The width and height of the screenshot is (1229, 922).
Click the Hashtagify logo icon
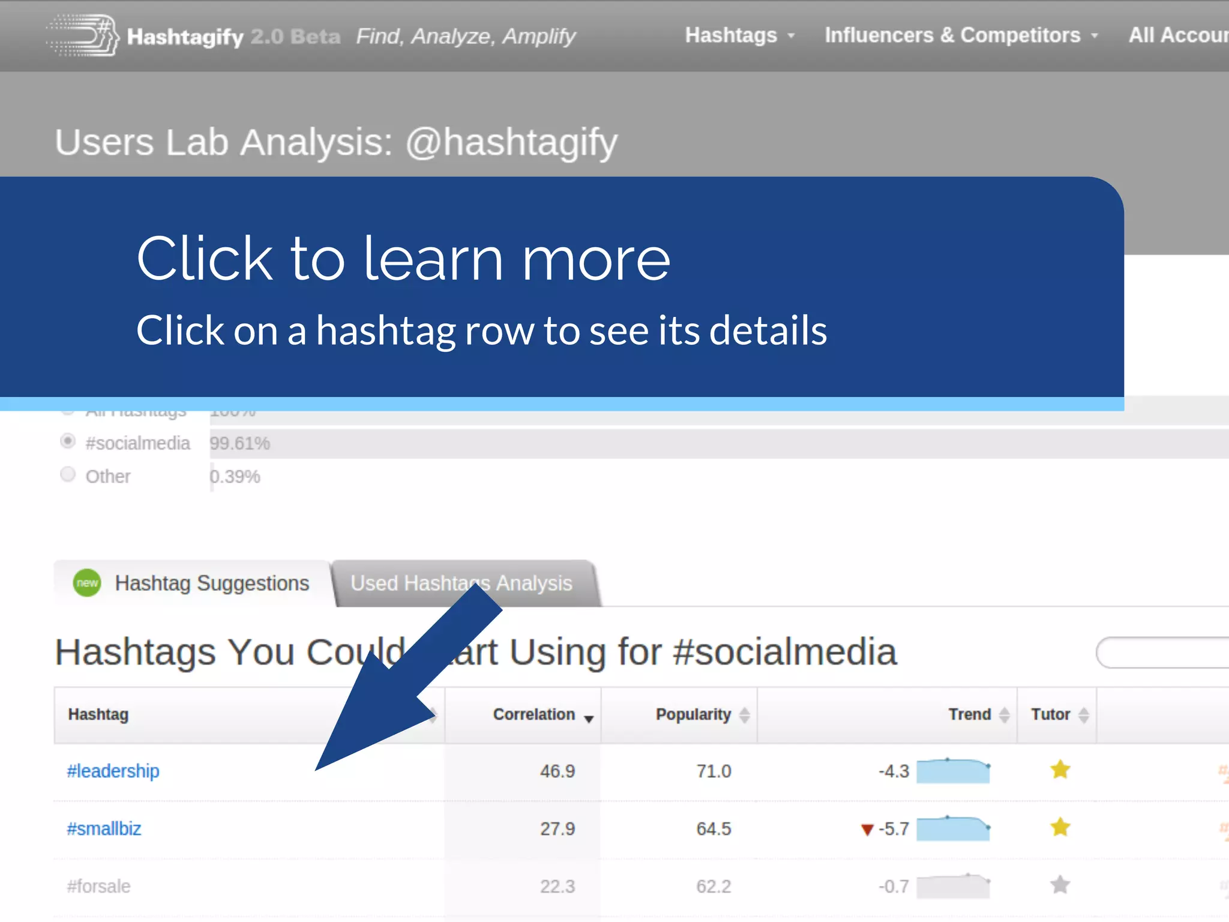click(x=83, y=35)
